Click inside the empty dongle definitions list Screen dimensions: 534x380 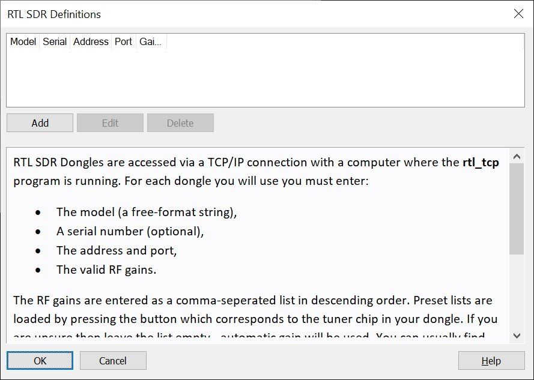264,78
